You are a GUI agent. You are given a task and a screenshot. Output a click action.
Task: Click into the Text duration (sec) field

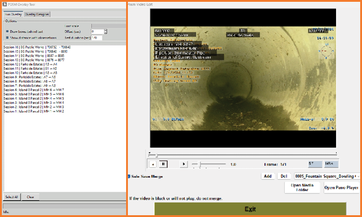[97, 37]
